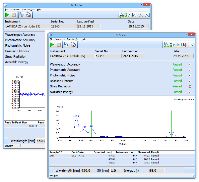The width and height of the screenshot is (199, 182).
Task: Enable horizontal red-line cursor icon in back window
Action: (147, 15)
